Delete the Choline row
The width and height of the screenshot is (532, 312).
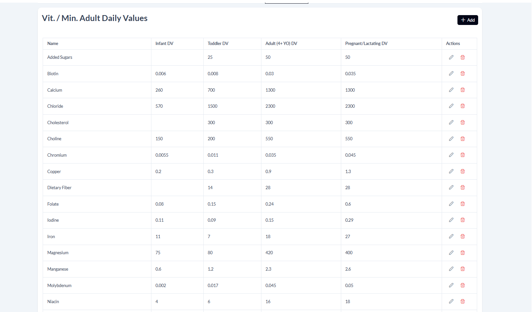463,139
